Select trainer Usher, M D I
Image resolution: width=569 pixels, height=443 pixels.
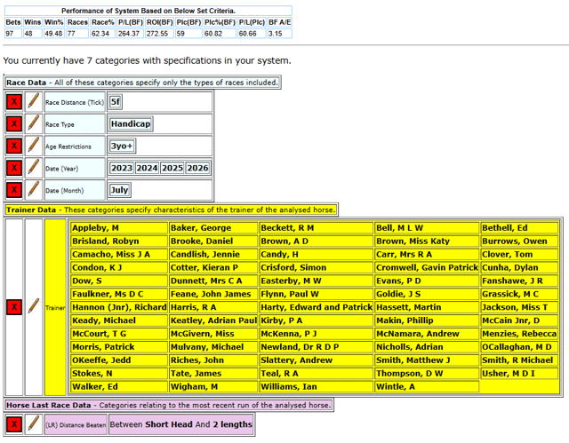coord(519,374)
